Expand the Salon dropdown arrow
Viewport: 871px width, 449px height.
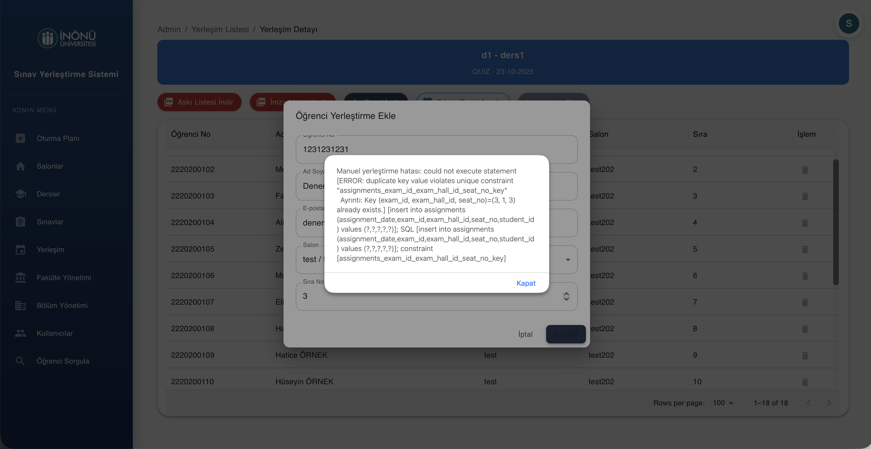tap(568, 260)
